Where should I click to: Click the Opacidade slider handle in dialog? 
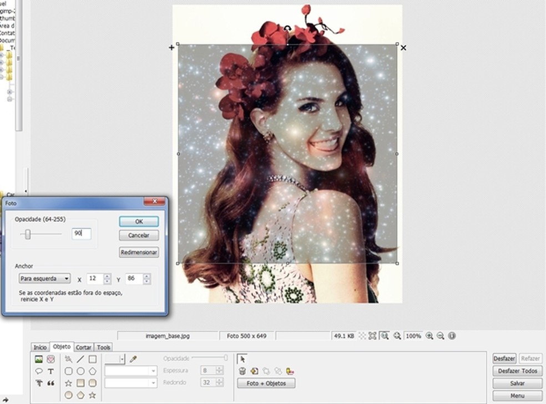click(28, 235)
